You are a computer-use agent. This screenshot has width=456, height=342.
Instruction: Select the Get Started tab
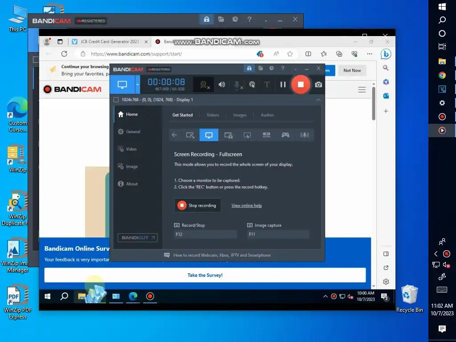point(182,115)
